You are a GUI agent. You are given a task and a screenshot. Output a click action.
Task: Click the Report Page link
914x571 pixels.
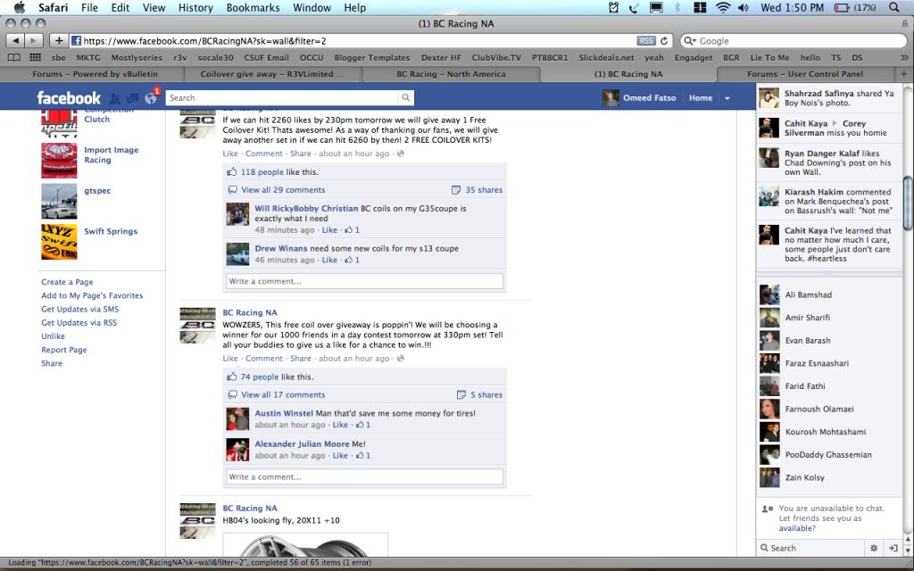[x=63, y=350]
